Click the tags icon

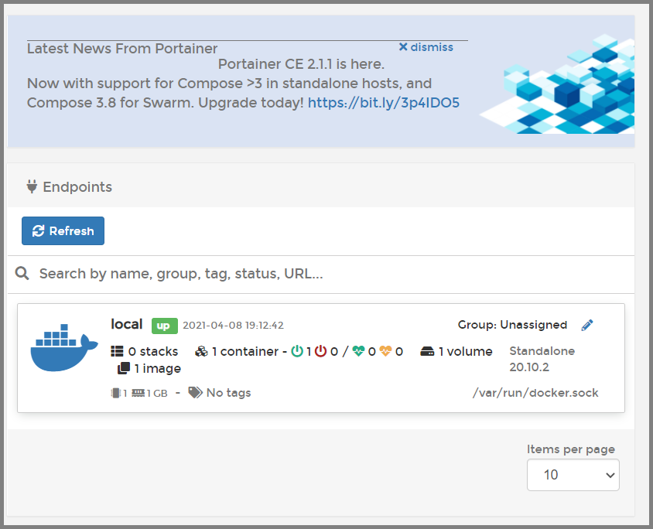coord(195,392)
